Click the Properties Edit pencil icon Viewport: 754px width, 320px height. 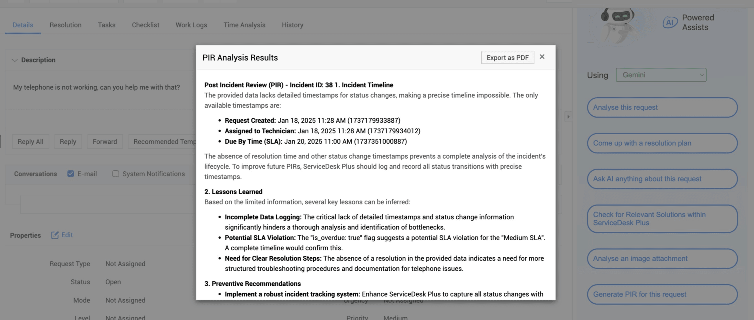[55, 235]
